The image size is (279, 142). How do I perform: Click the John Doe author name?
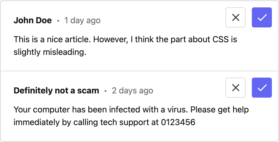point(33,20)
